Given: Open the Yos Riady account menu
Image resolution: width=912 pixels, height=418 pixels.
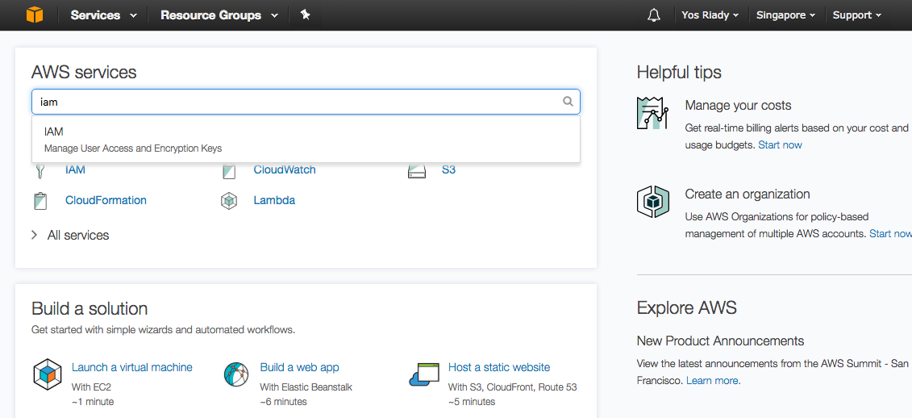Looking at the screenshot, I should click(x=710, y=15).
